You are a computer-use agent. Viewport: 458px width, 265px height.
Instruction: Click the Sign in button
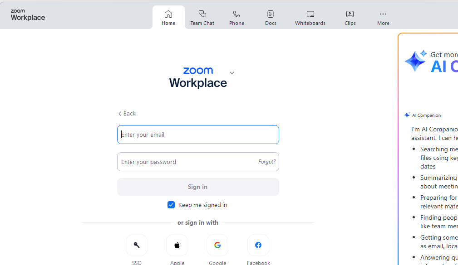tap(198, 187)
